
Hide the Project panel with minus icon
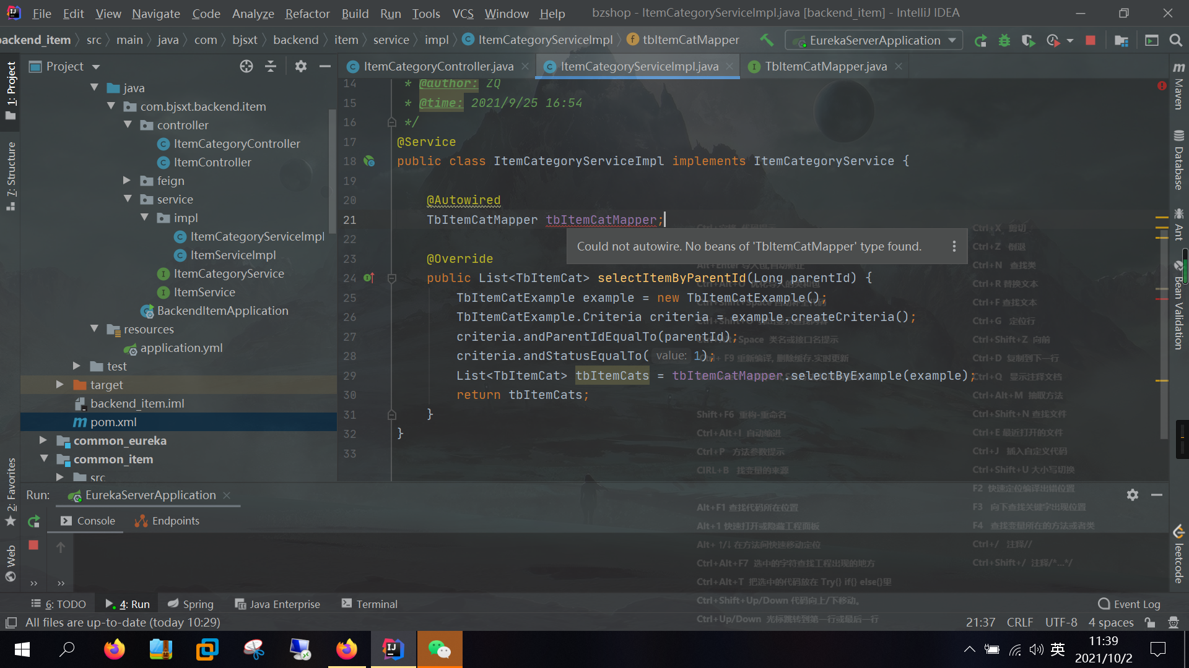coord(324,66)
